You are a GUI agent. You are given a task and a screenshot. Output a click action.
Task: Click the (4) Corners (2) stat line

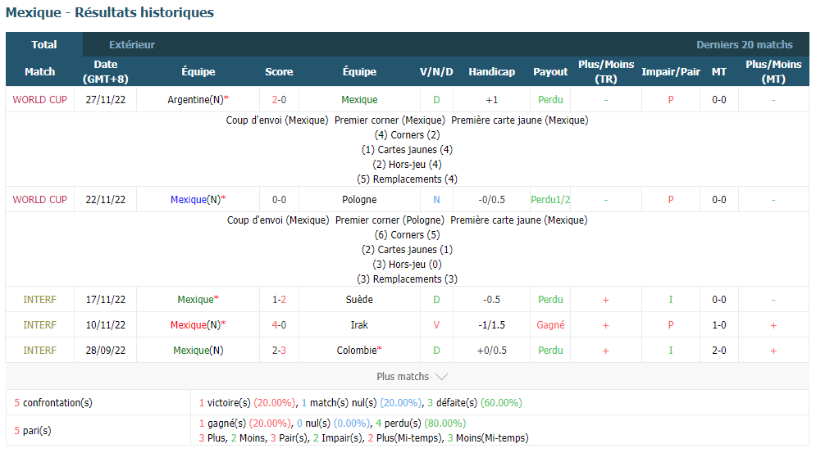pyautogui.click(x=407, y=135)
